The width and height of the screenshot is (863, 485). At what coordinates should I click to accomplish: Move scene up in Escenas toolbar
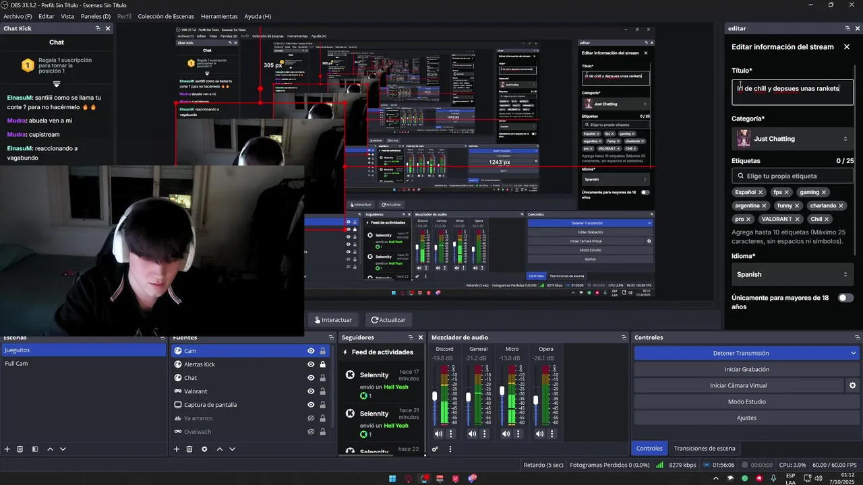point(50,449)
